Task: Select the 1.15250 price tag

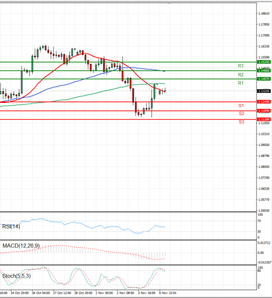Action: tap(264, 62)
